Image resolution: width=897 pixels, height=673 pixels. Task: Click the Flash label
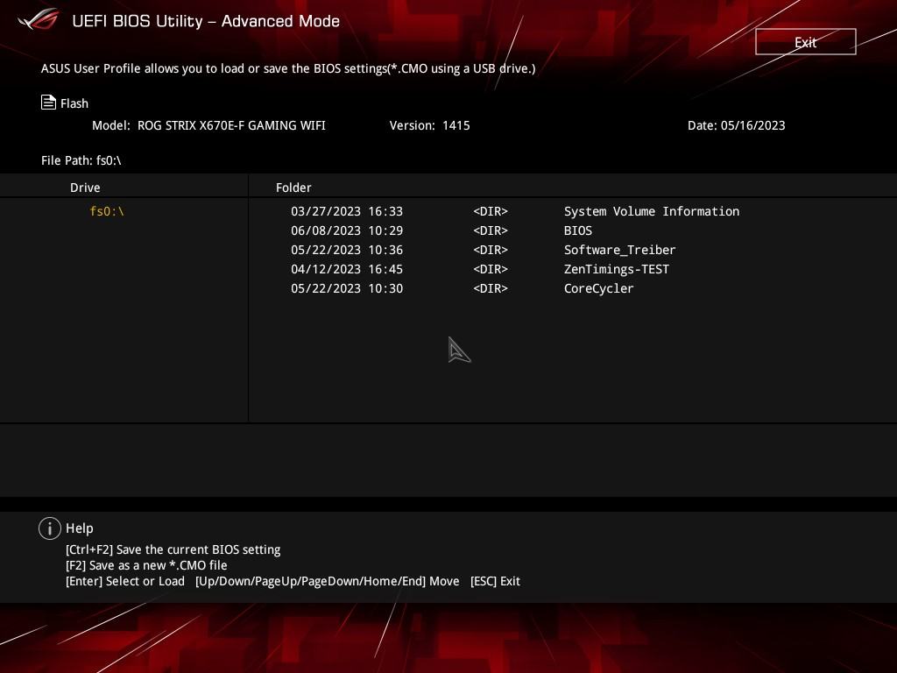click(x=74, y=103)
